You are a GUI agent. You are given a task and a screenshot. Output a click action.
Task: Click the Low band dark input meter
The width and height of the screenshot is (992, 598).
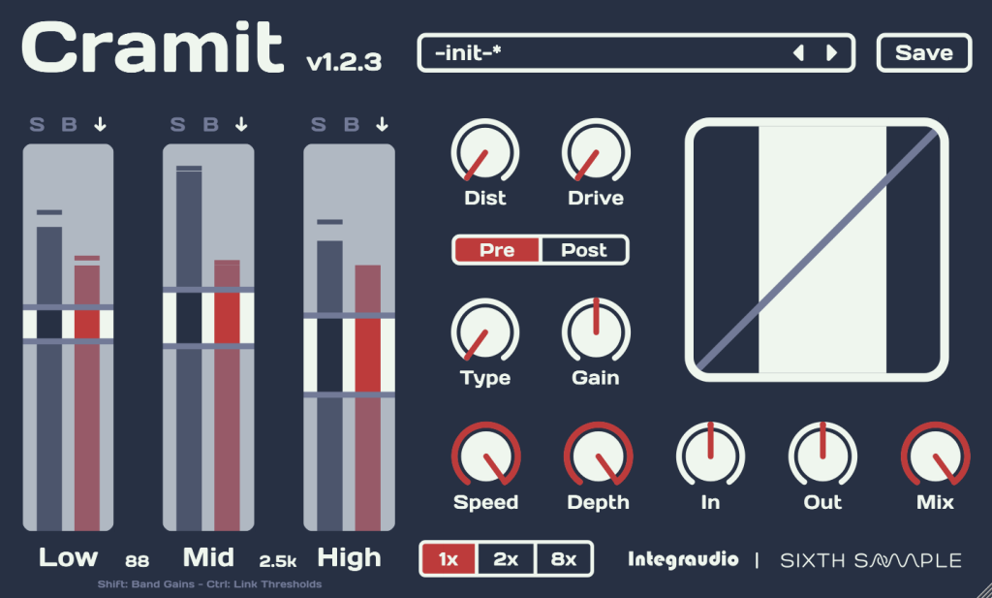click(x=49, y=378)
